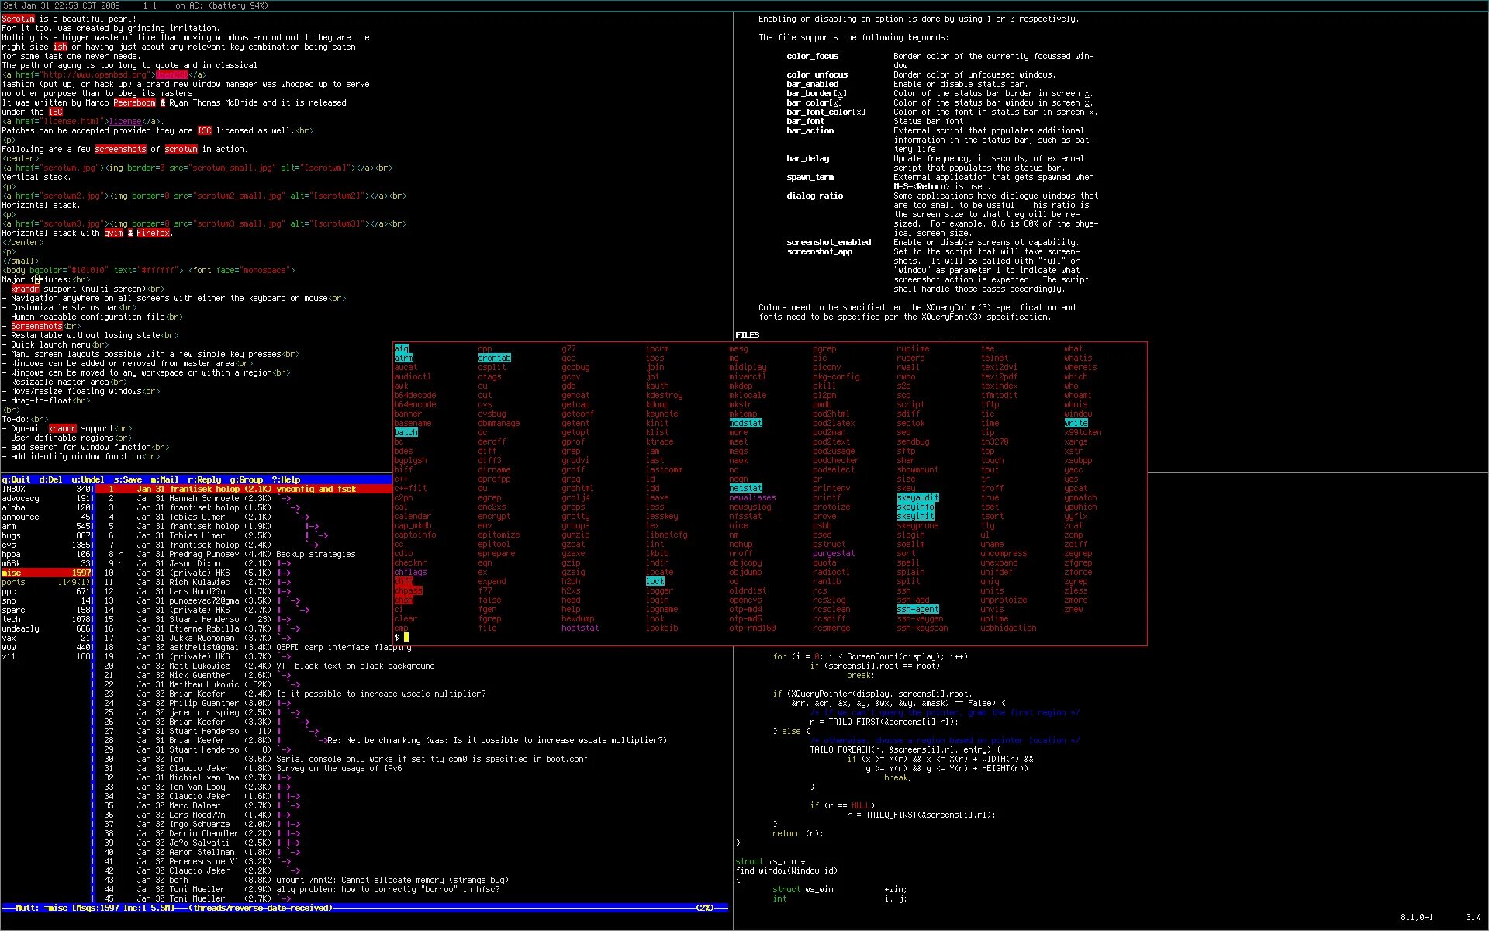Open the INBOX mailbox in mutt

click(x=16, y=488)
